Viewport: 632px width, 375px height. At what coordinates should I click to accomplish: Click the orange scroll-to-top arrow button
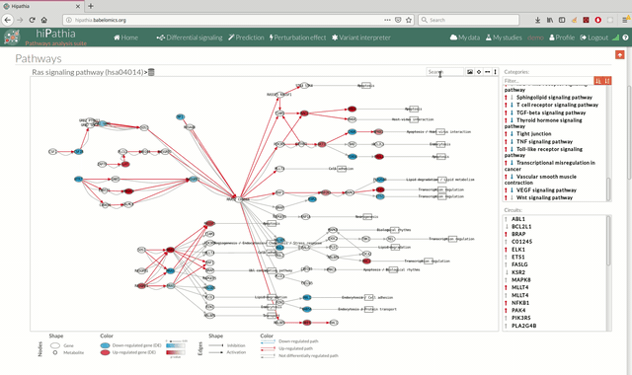pos(620,55)
